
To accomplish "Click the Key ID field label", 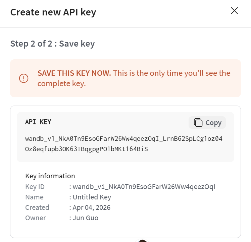I will tap(35, 187).
